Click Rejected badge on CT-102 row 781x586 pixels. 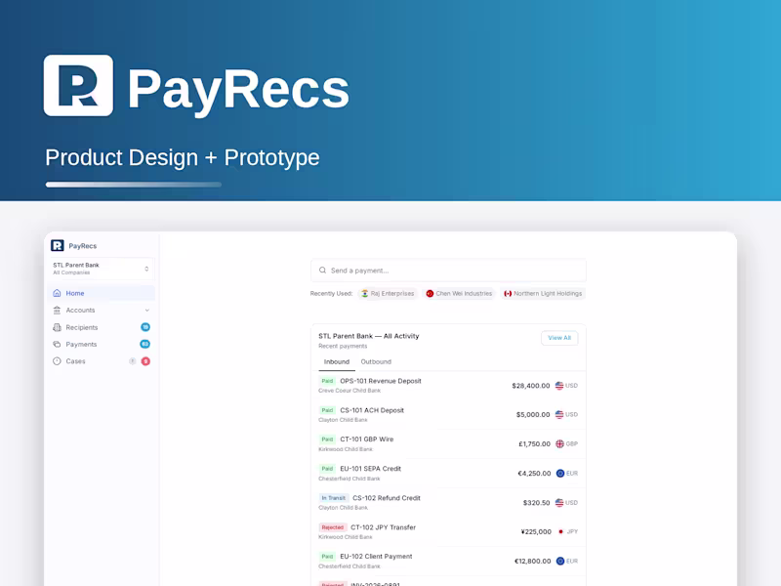[333, 527]
